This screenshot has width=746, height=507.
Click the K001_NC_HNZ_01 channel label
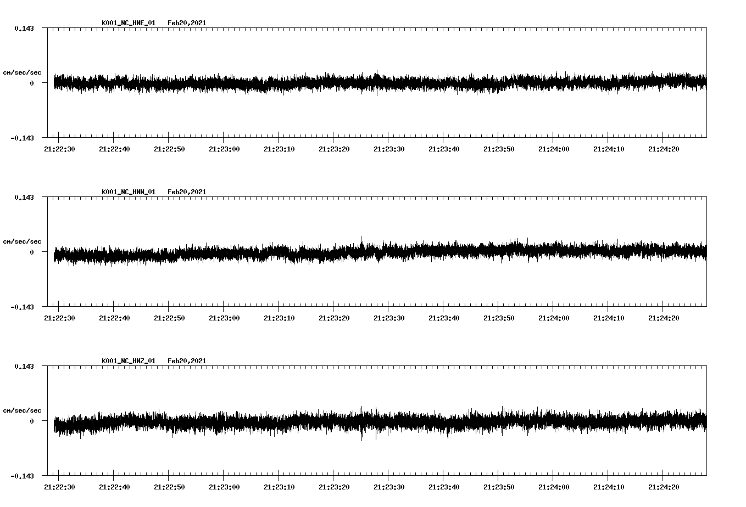pos(128,360)
